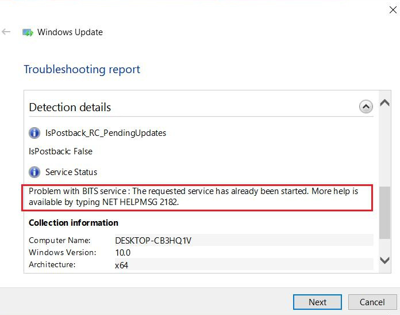The width and height of the screenshot is (400, 315).
Task: Click the back arrow icon
Action: click(6, 32)
